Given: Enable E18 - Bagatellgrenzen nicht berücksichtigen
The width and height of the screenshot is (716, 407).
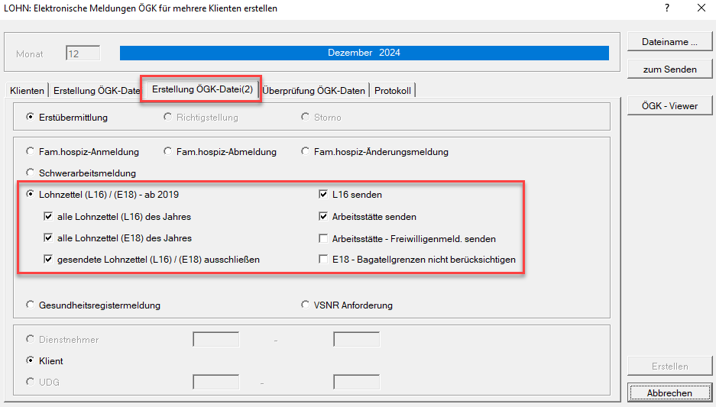Looking at the screenshot, I should tap(324, 260).
